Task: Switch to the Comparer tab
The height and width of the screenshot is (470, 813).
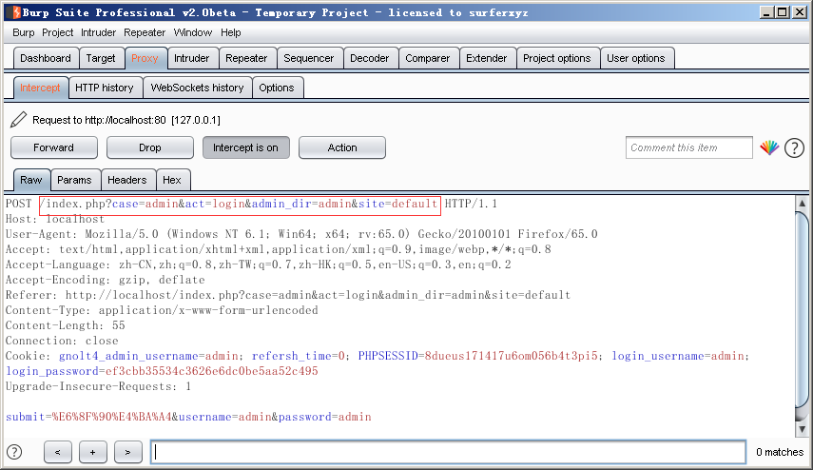Action: 428,58
